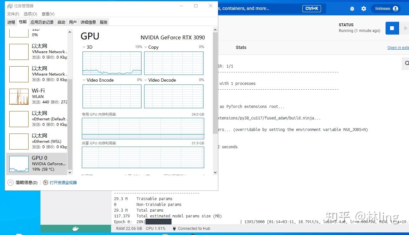This screenshot has height=235, width=409.
Task: Switch to the 应用历史记录 tab
Action: click(x=42, y=22)
